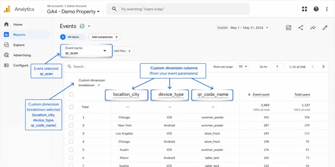Click the Add filter button
Image resolution: width=335 pixels, height=167 pixels.
coord(123,51)
